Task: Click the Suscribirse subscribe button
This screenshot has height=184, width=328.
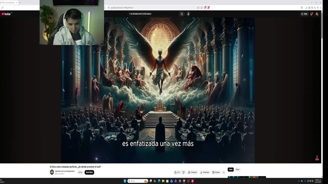Action: click(x=89, y=172)
